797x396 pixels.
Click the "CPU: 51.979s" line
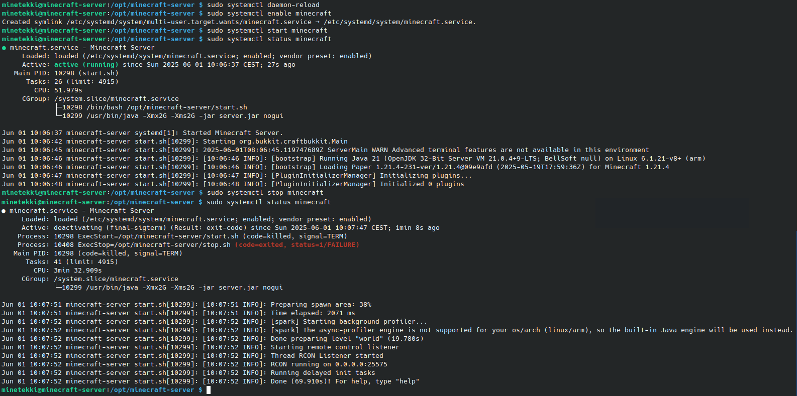tap(58, 90)
